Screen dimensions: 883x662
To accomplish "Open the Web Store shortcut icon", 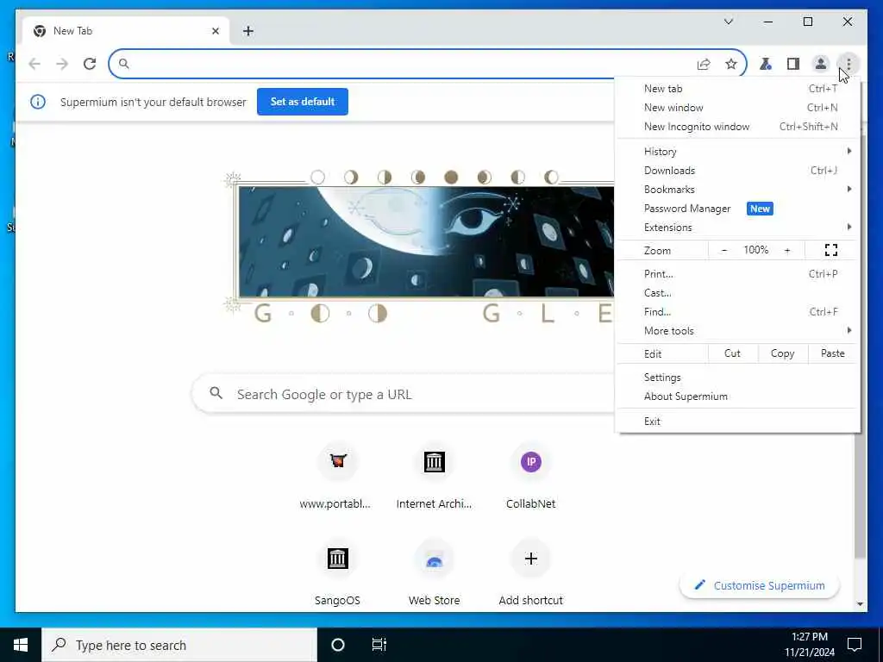I will (435, 559).
